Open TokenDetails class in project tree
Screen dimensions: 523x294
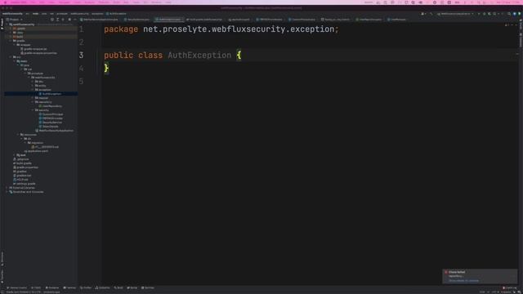click(x=51, y=127)
